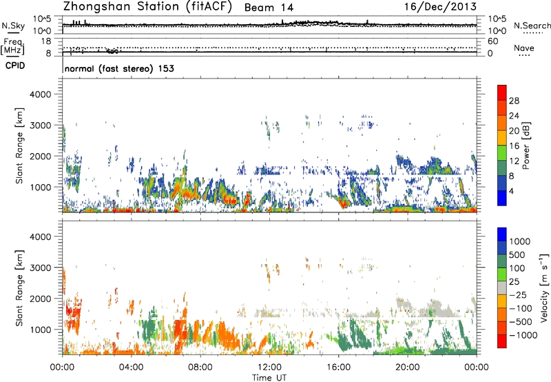Click the right '10^0' noise axis tick

coord(497,31)
